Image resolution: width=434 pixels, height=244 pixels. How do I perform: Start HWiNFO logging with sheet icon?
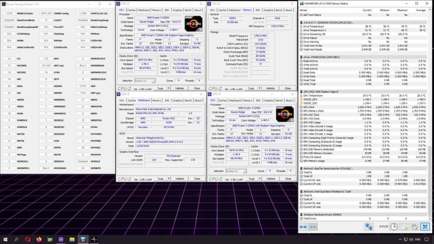pos(404,227)
